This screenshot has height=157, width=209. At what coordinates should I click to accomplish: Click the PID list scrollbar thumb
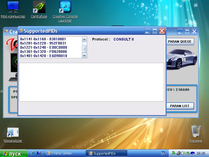tap(84, 49)
